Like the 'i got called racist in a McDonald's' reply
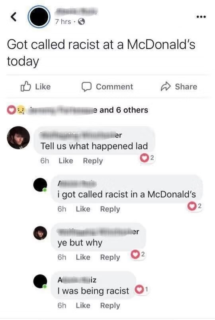The height and width of the screenshot is (320, 215). [x=83, y=209]
